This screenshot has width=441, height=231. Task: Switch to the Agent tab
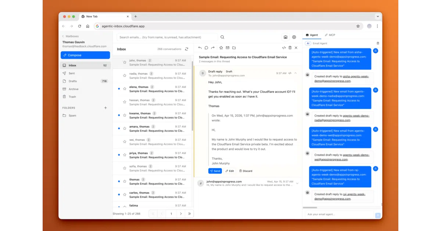pos(312,35)
